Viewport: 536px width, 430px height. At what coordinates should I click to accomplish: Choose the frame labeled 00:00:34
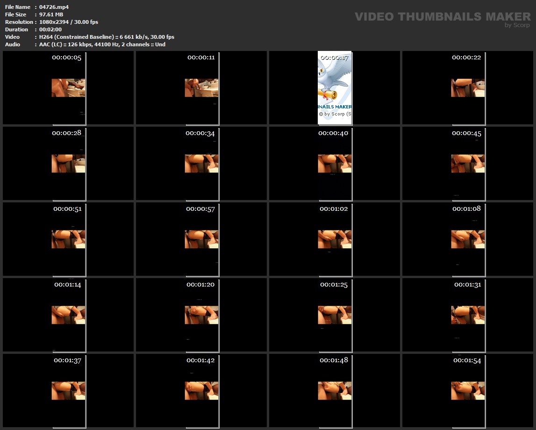(x=201, y=164)
